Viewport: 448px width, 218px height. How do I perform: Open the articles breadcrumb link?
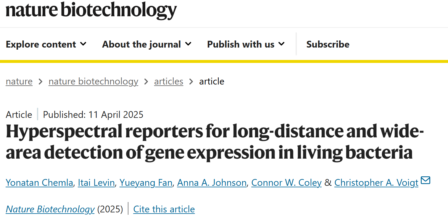[169, 81]
